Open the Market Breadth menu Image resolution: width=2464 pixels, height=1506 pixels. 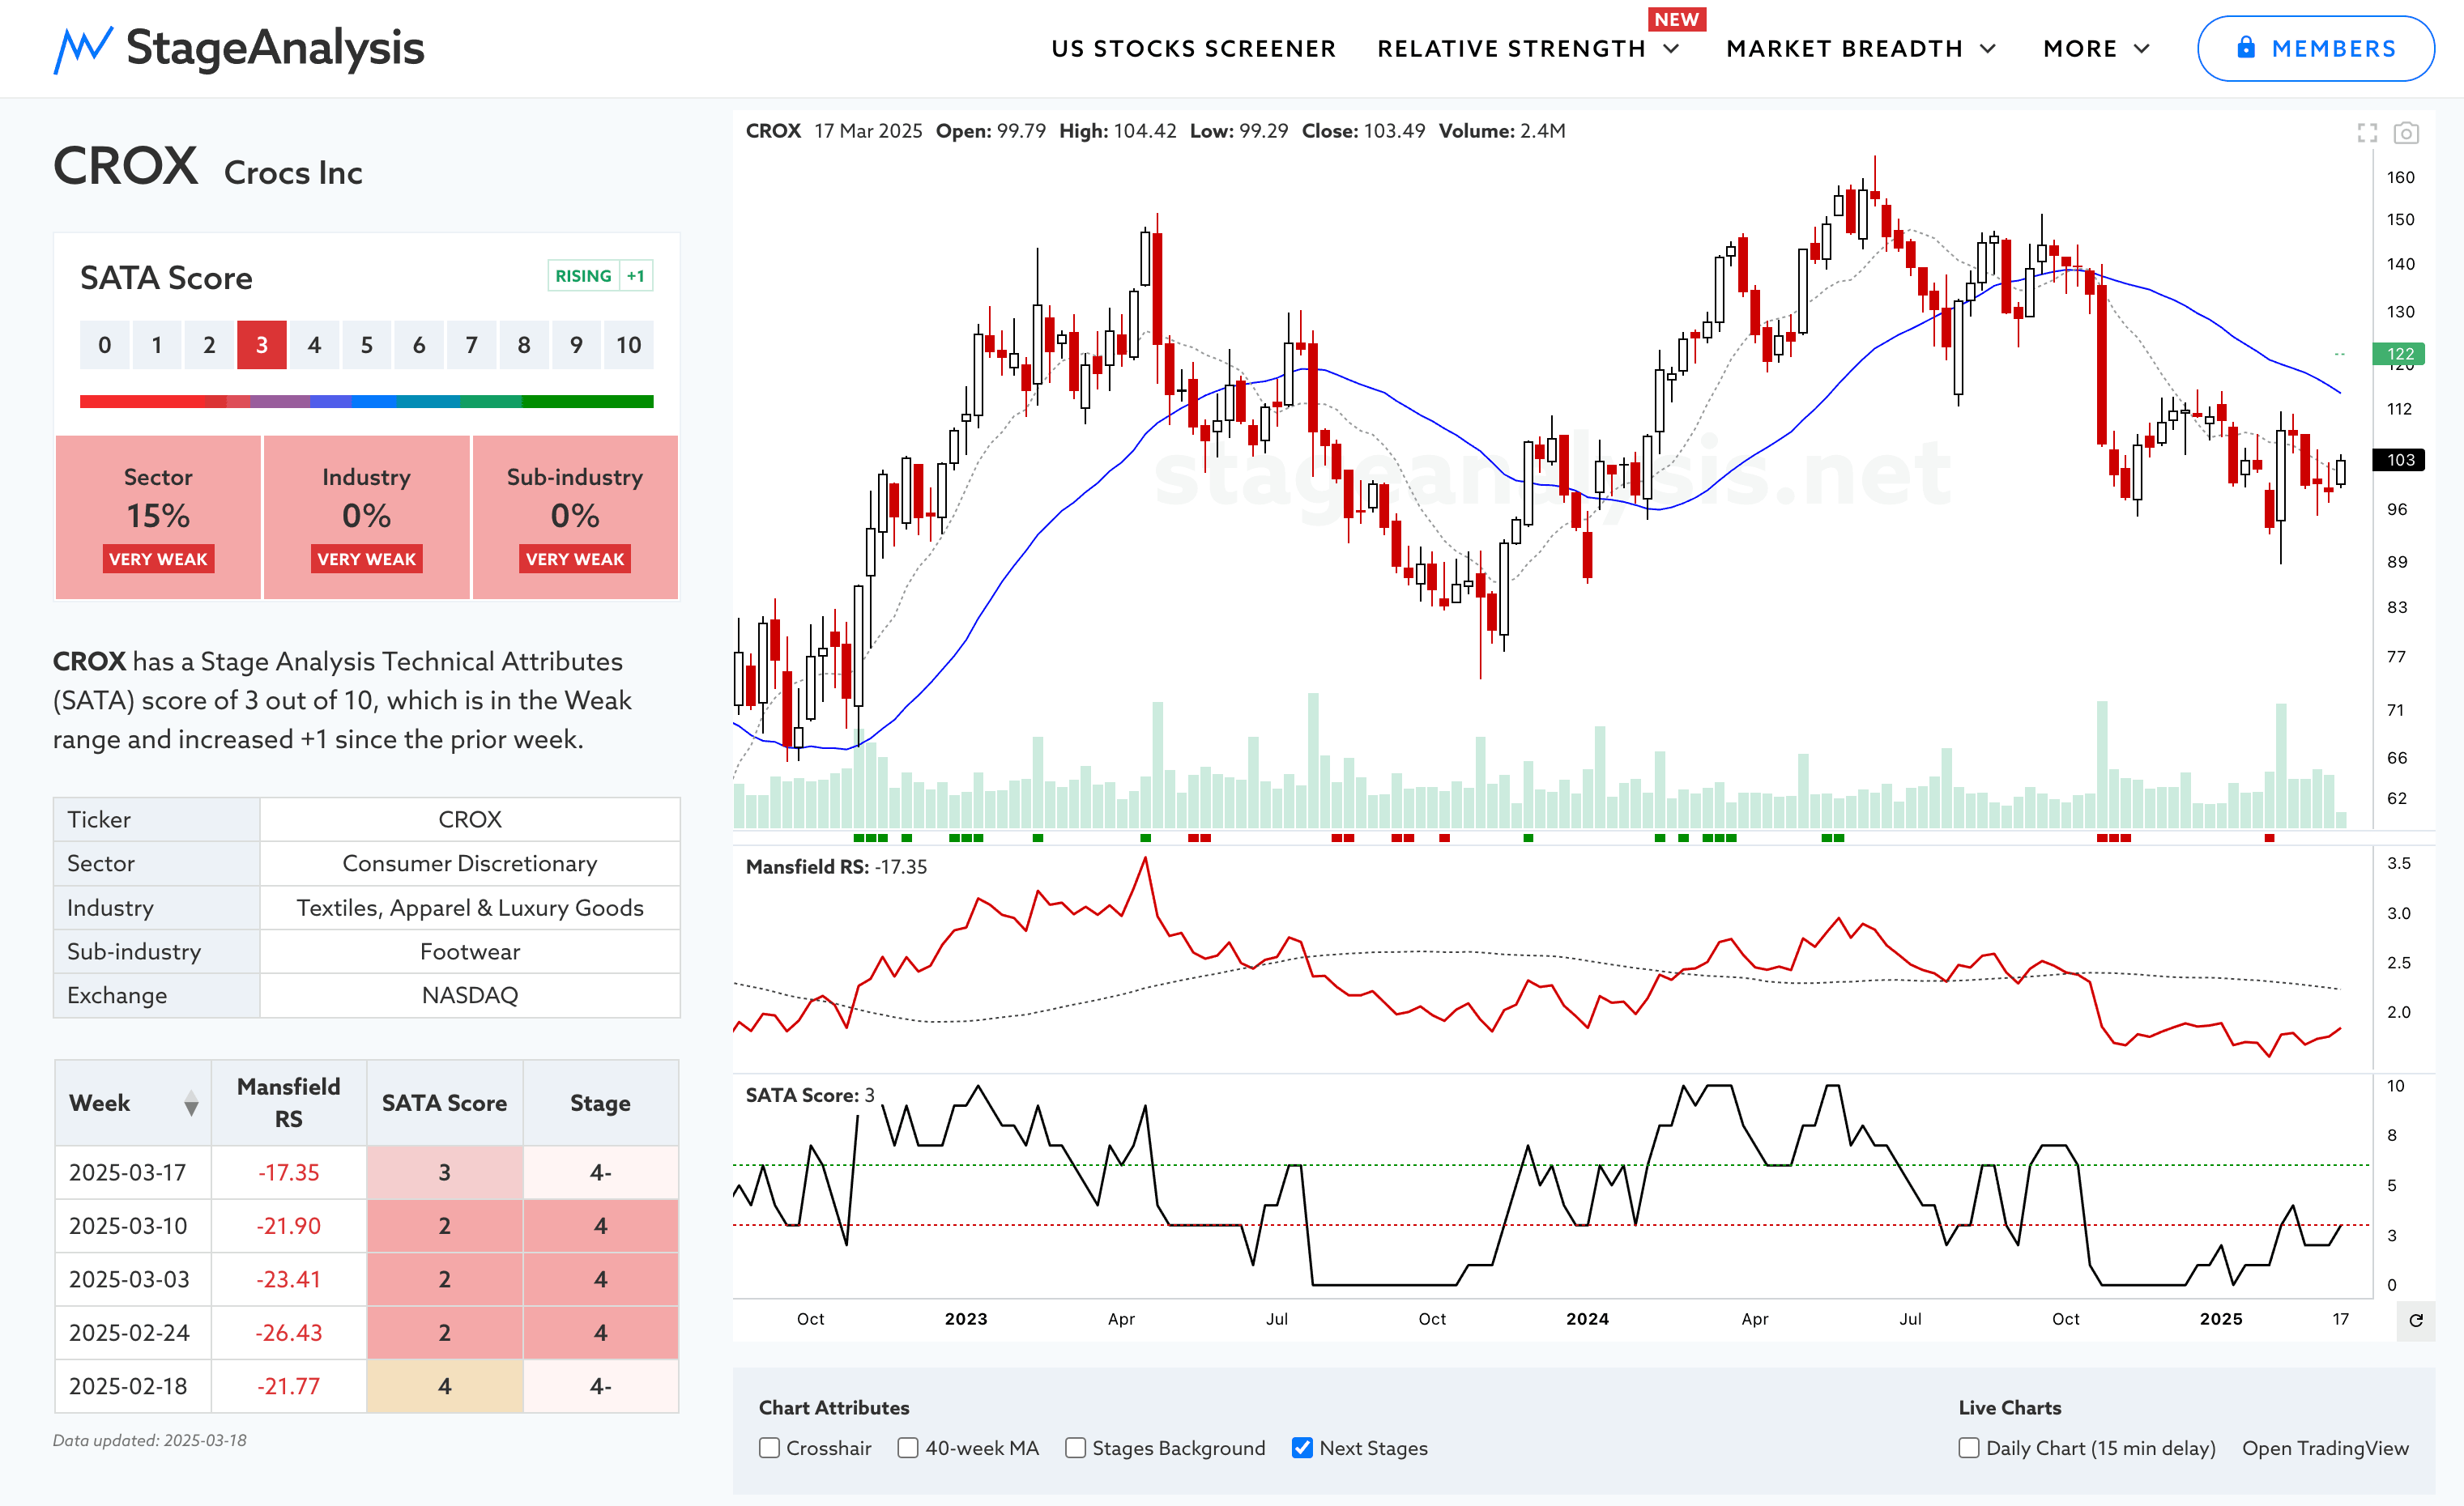[x=1844, y=49]
